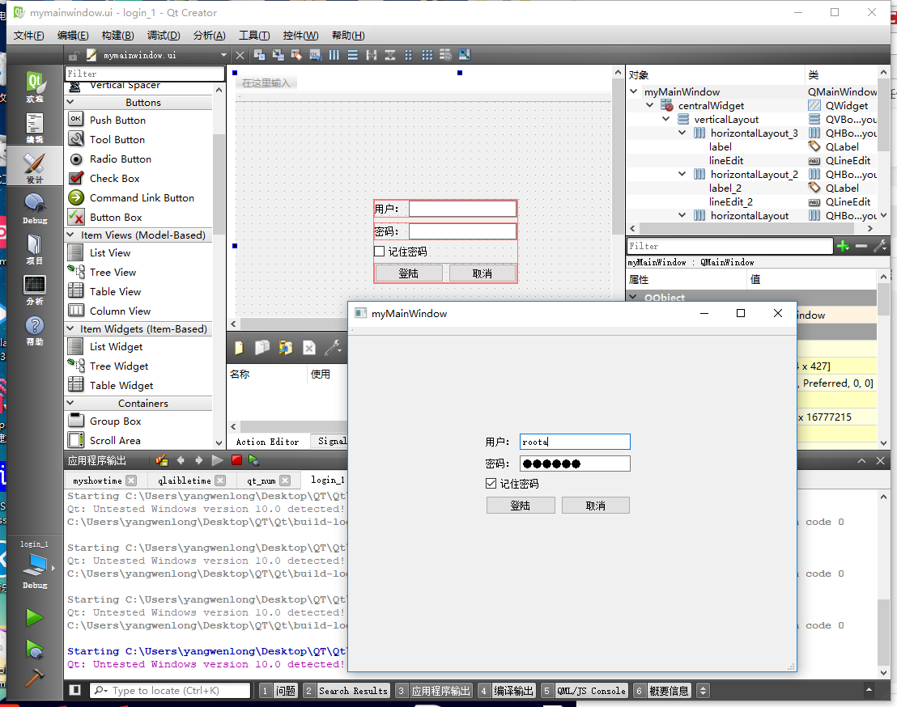Open the mymainwindow.ui file dropdown
This screenshot has width=897, height=707.
click(x=224, y=56)
